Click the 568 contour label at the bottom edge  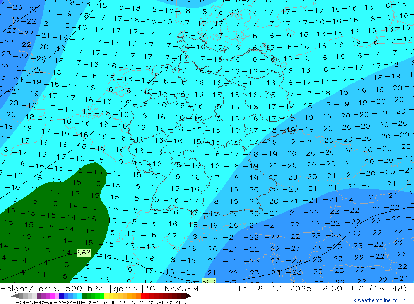tap(209, 282)
